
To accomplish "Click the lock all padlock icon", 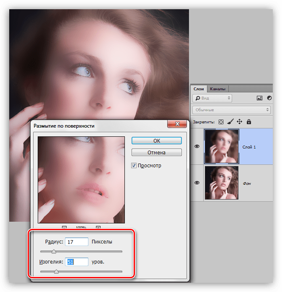I will 249,122.
